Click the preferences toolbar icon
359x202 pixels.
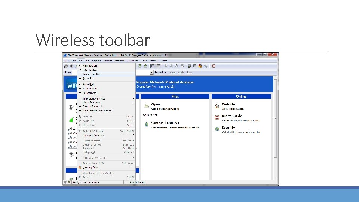(206, 66)
